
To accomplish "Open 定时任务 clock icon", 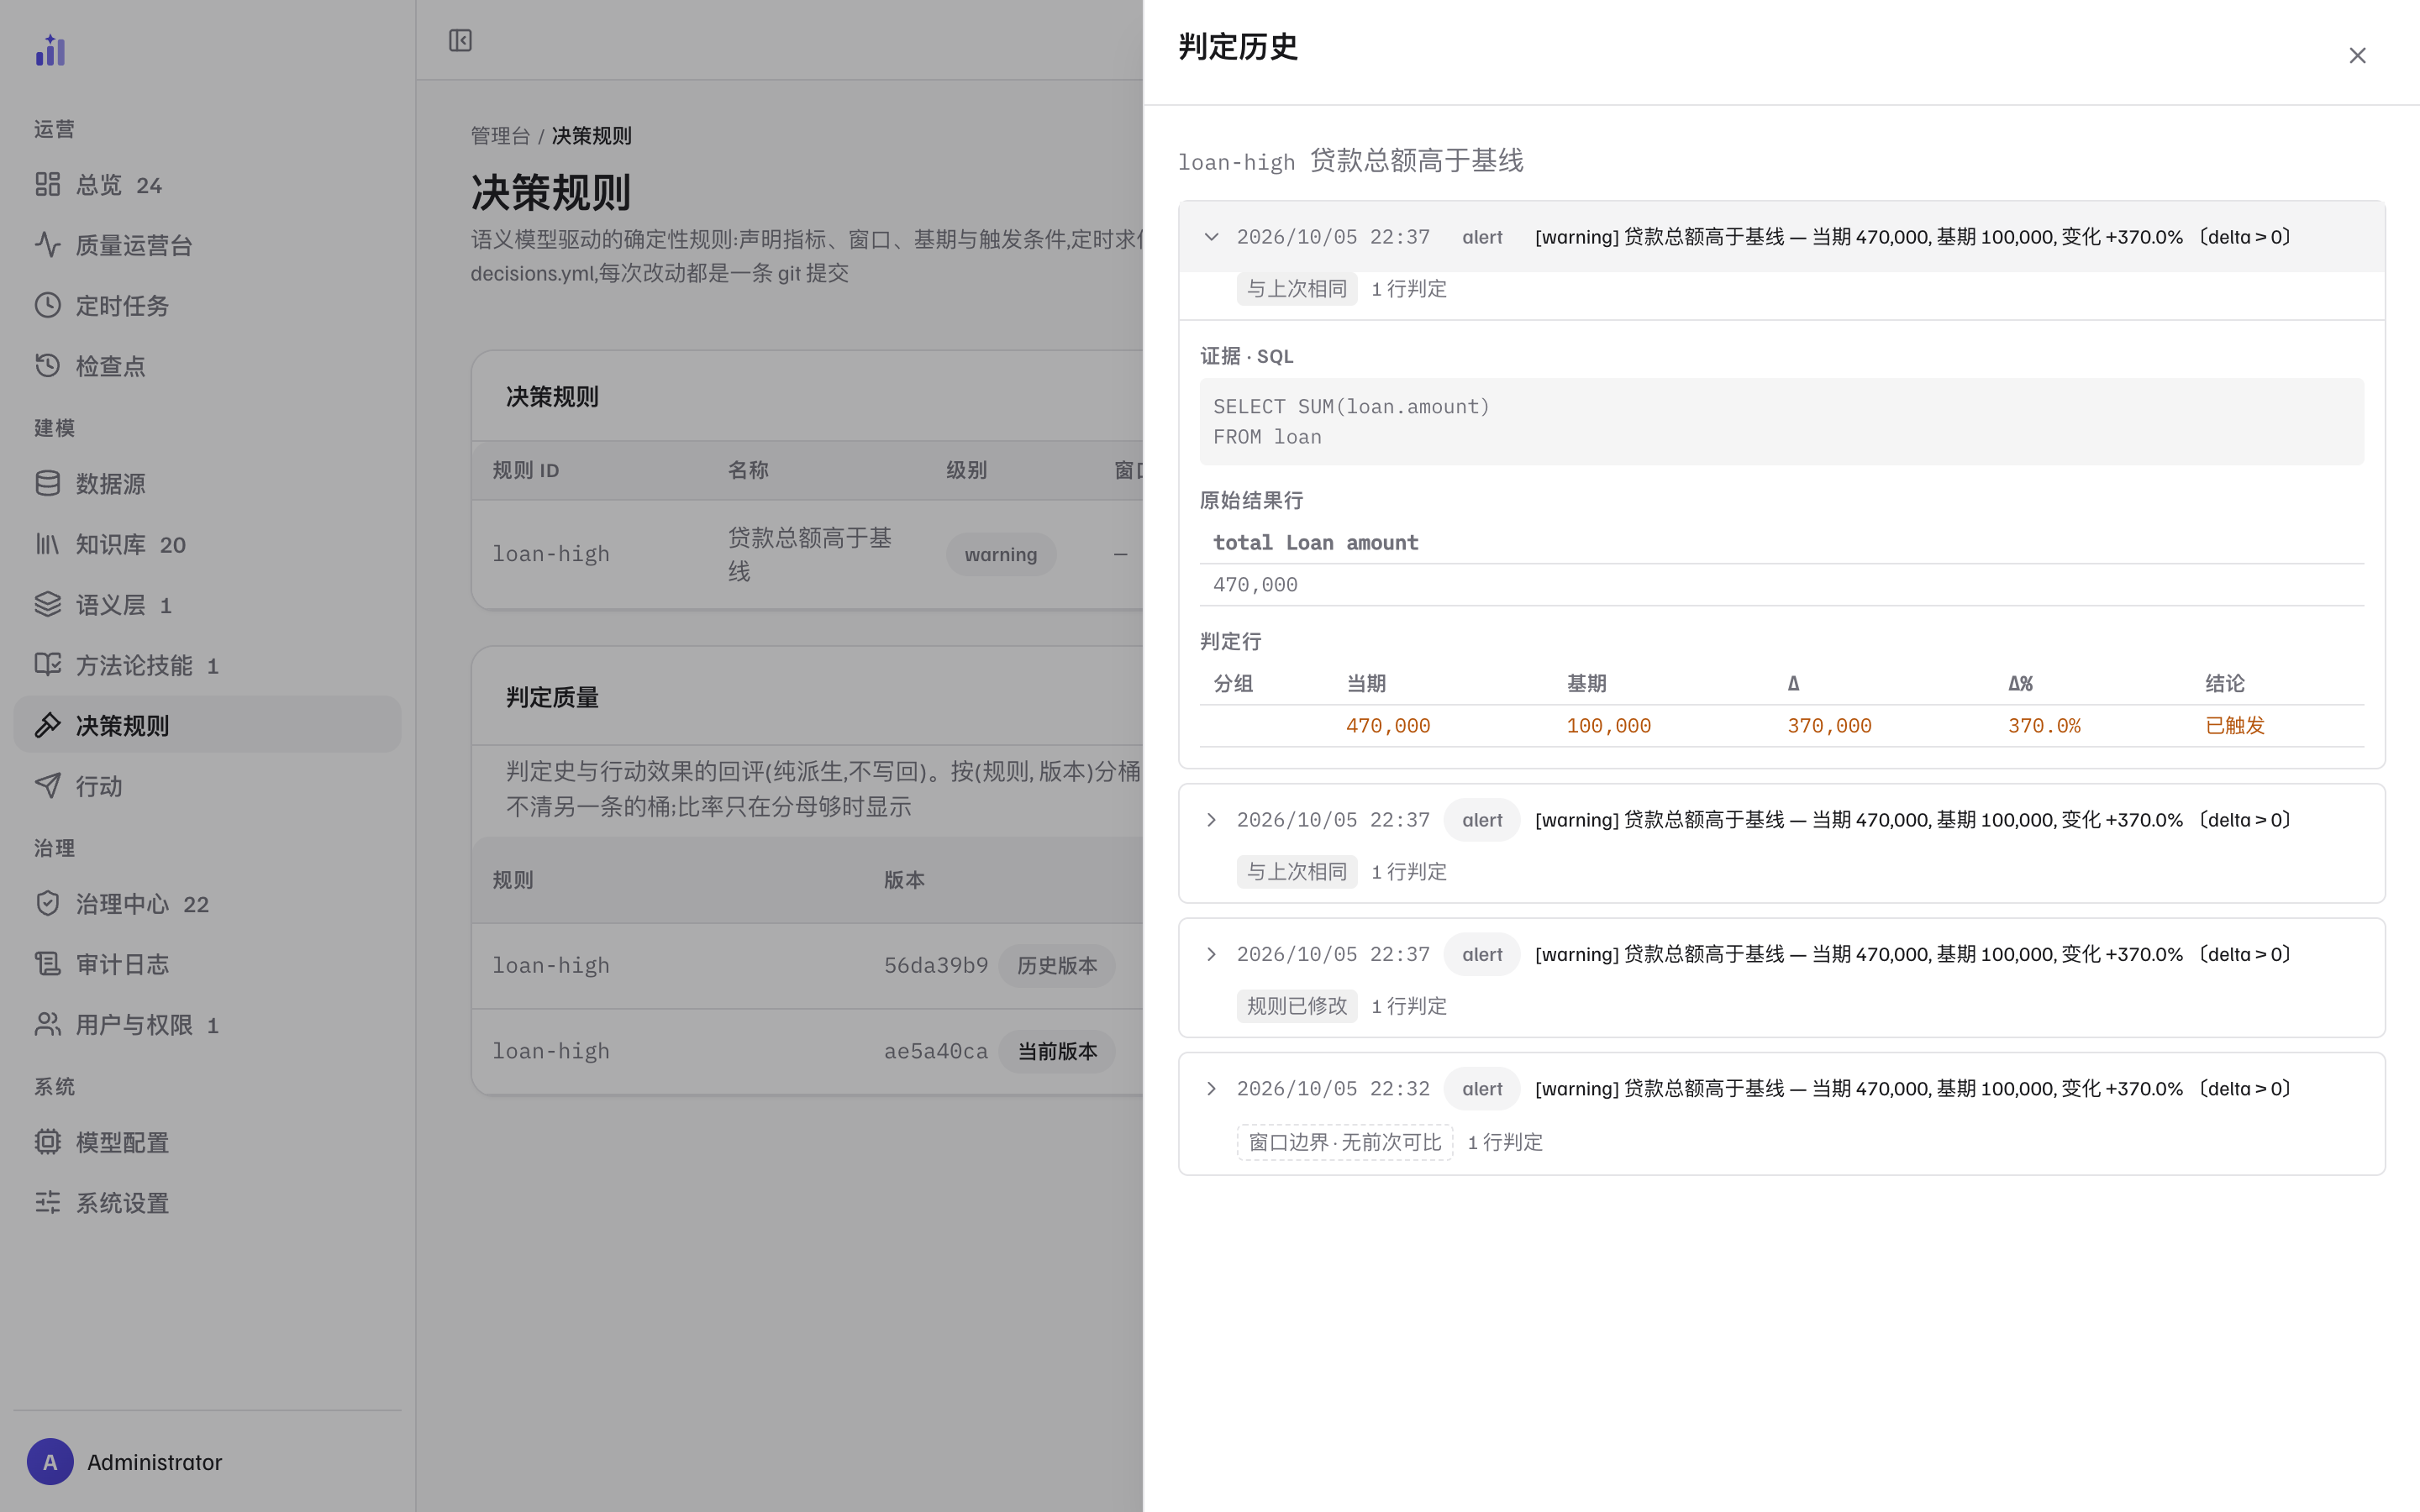I will pos(47,305).
